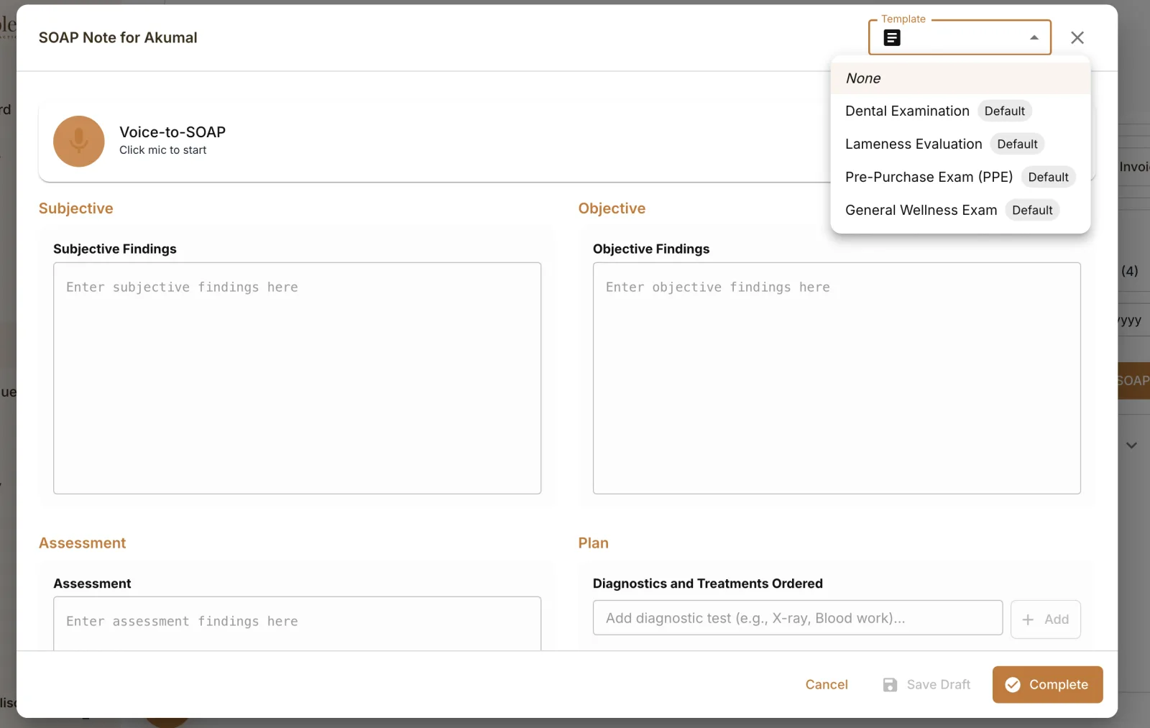Collapse the Template dropdown arrow
1150x728 pixels.
point(1034,38)
